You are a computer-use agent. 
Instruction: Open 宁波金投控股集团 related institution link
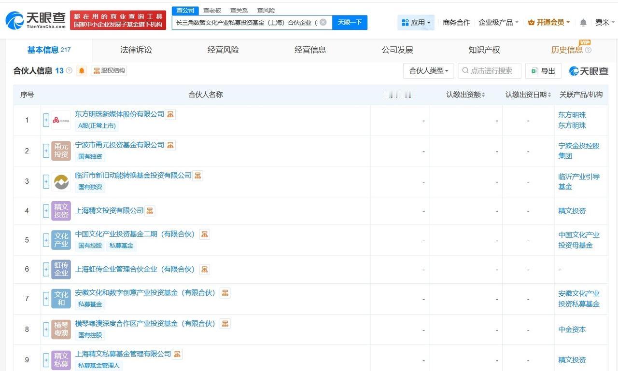coord(579,151)
